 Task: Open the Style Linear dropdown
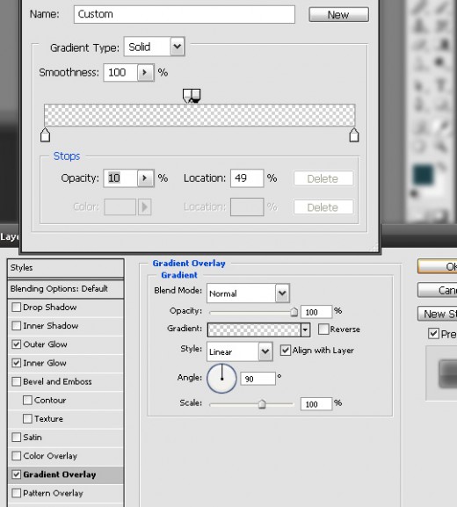(240, 351)
